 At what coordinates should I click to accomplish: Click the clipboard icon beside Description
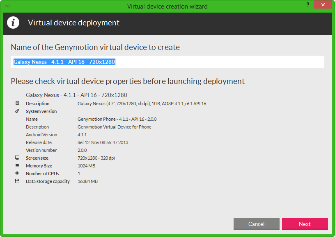click(17, 103)
